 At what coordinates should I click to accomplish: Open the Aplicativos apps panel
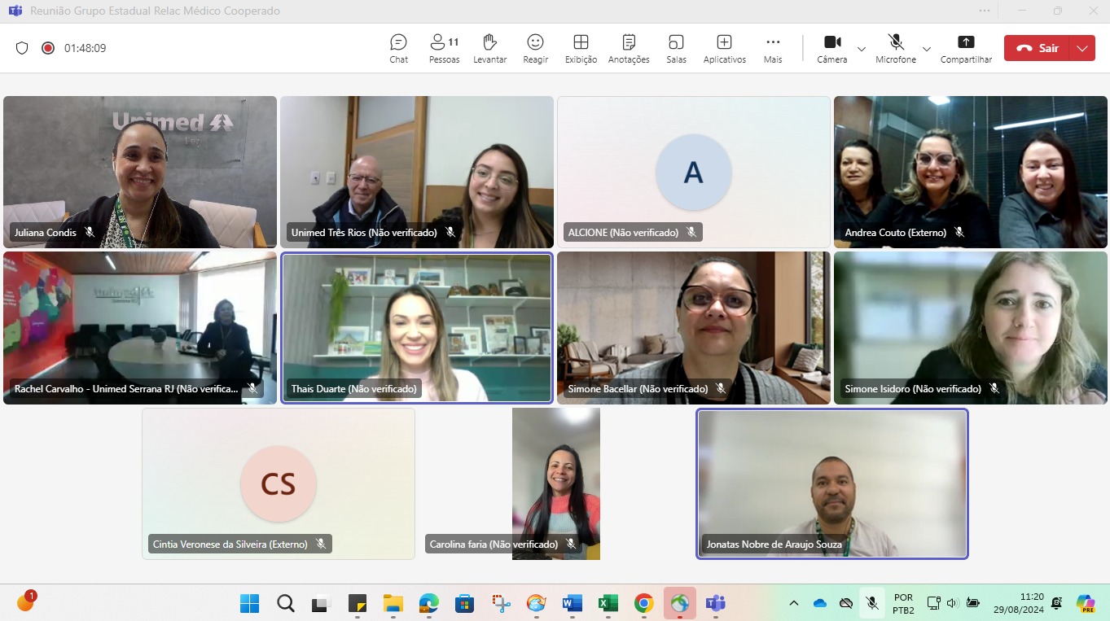pos(724,48)
